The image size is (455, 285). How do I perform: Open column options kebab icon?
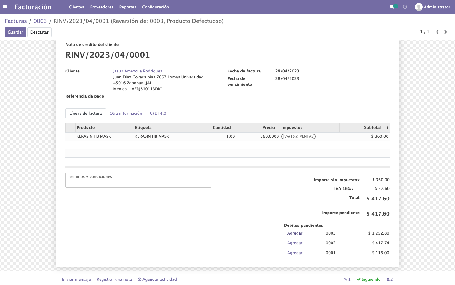387,128
